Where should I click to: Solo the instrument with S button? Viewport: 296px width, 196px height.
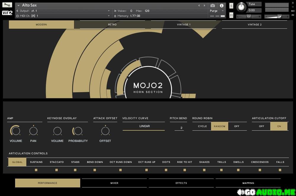(231, 6)
